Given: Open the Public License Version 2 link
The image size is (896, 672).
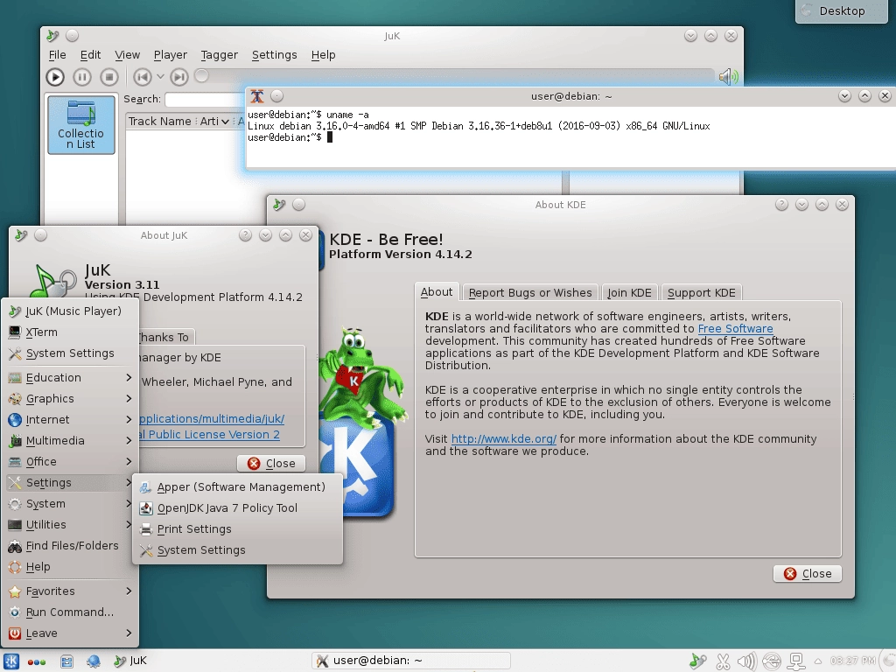Looking at the screenshot, I should pyautogui.click(x=209, y=434).
